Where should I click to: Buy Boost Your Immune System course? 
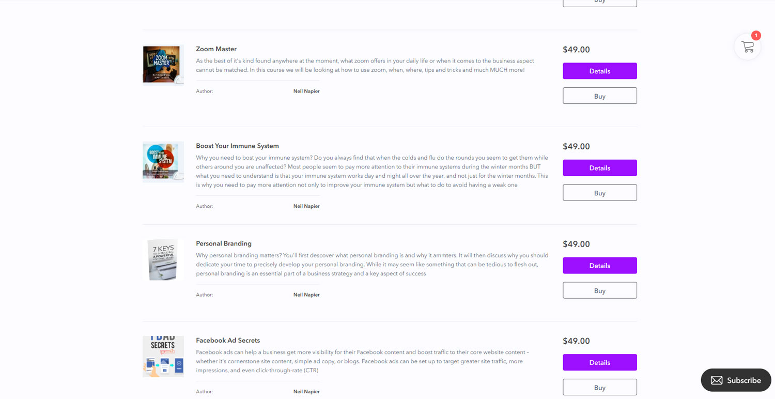(x=599, y=193)
